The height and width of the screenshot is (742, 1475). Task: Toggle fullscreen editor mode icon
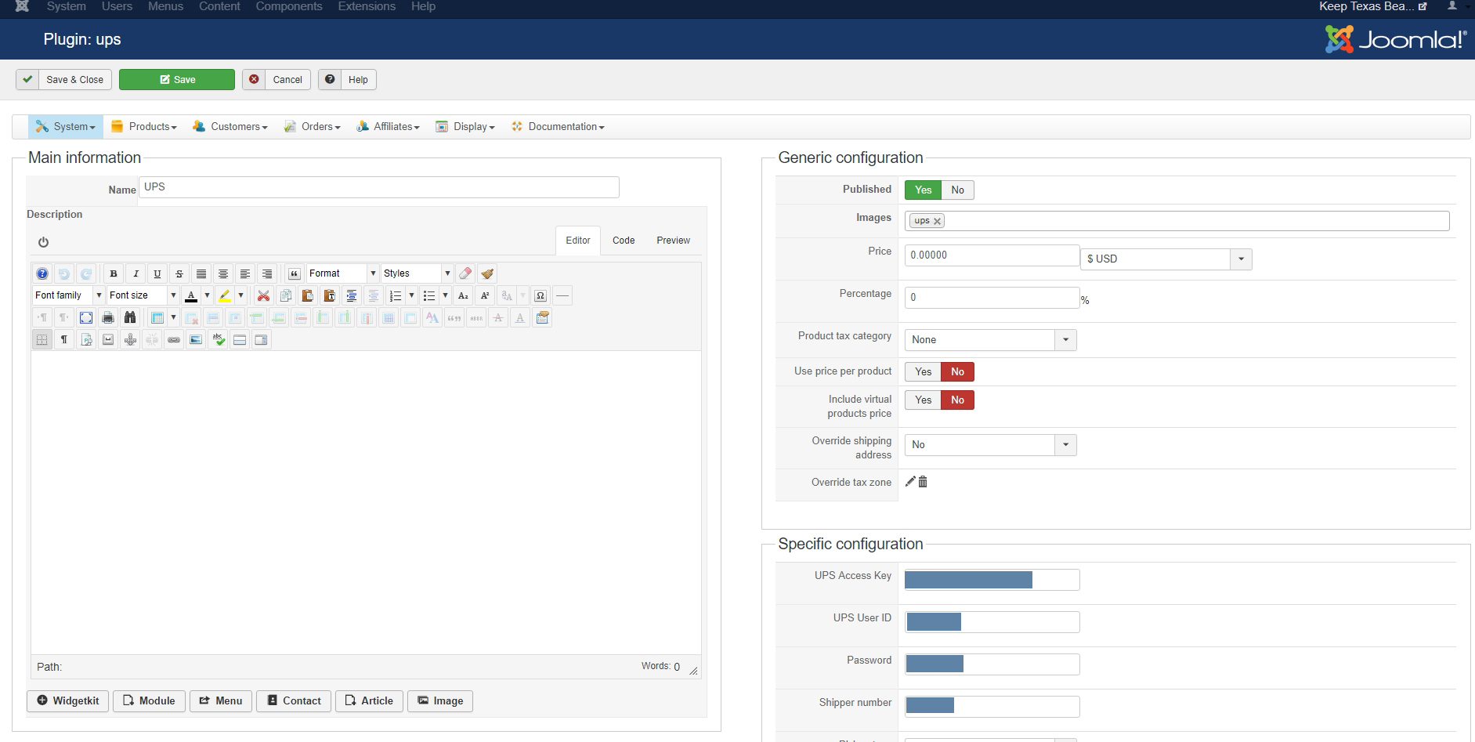pyautogui.click(x=86, y=317)
